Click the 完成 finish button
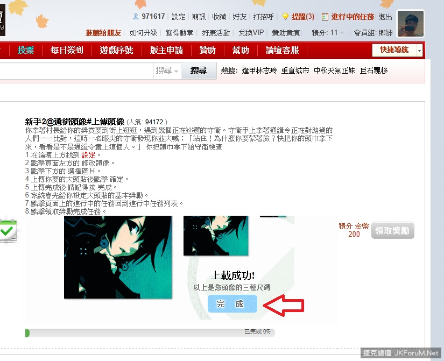Viewport: 444px width, 361px height. [x=232, y=304]
